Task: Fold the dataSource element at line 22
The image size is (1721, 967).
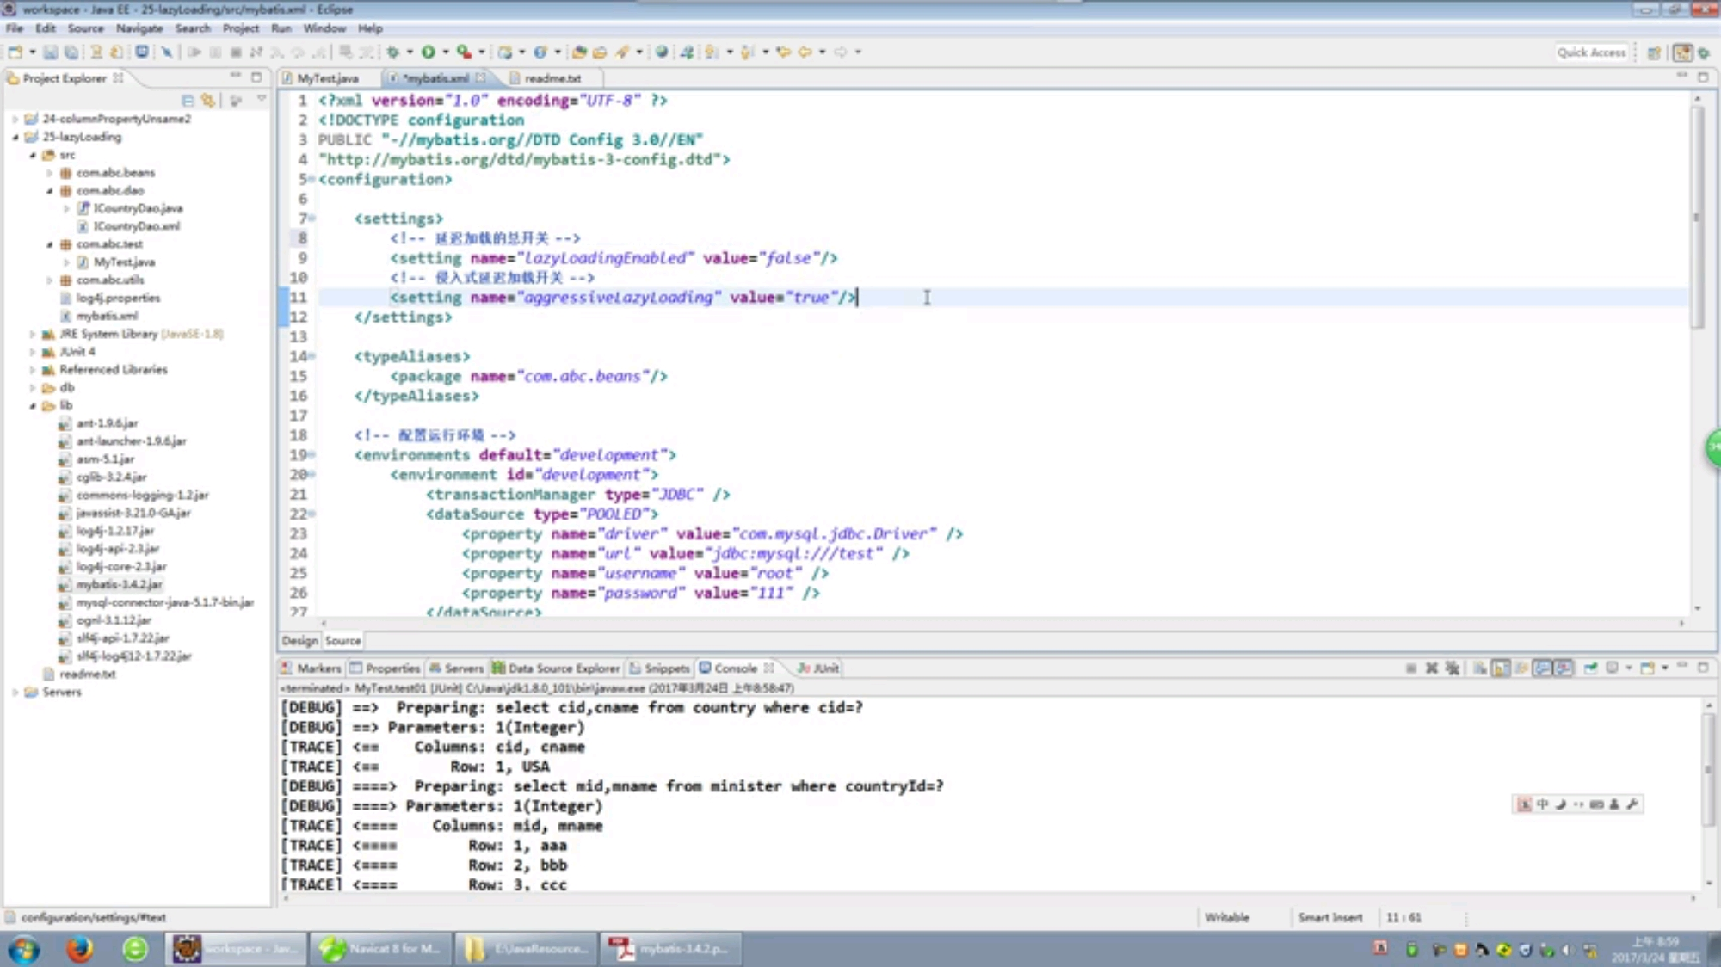Action: point(312,514)
